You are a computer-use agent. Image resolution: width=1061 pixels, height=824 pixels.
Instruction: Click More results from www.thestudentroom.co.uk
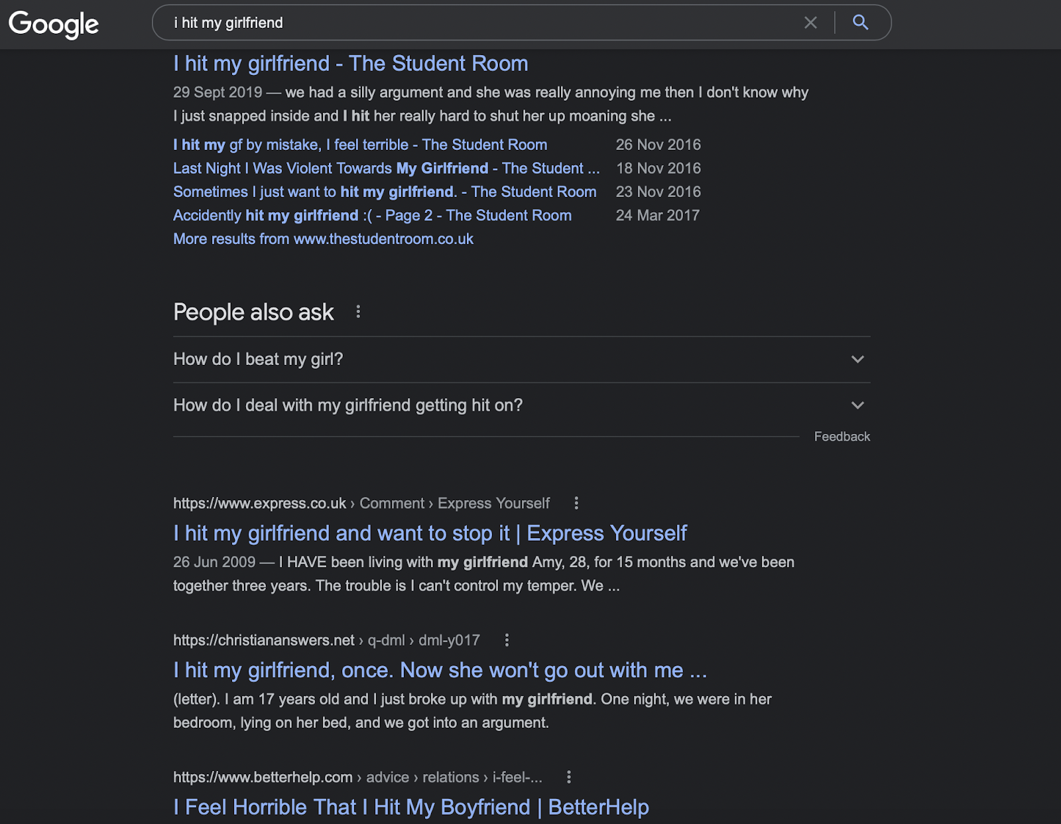(323, 239)
